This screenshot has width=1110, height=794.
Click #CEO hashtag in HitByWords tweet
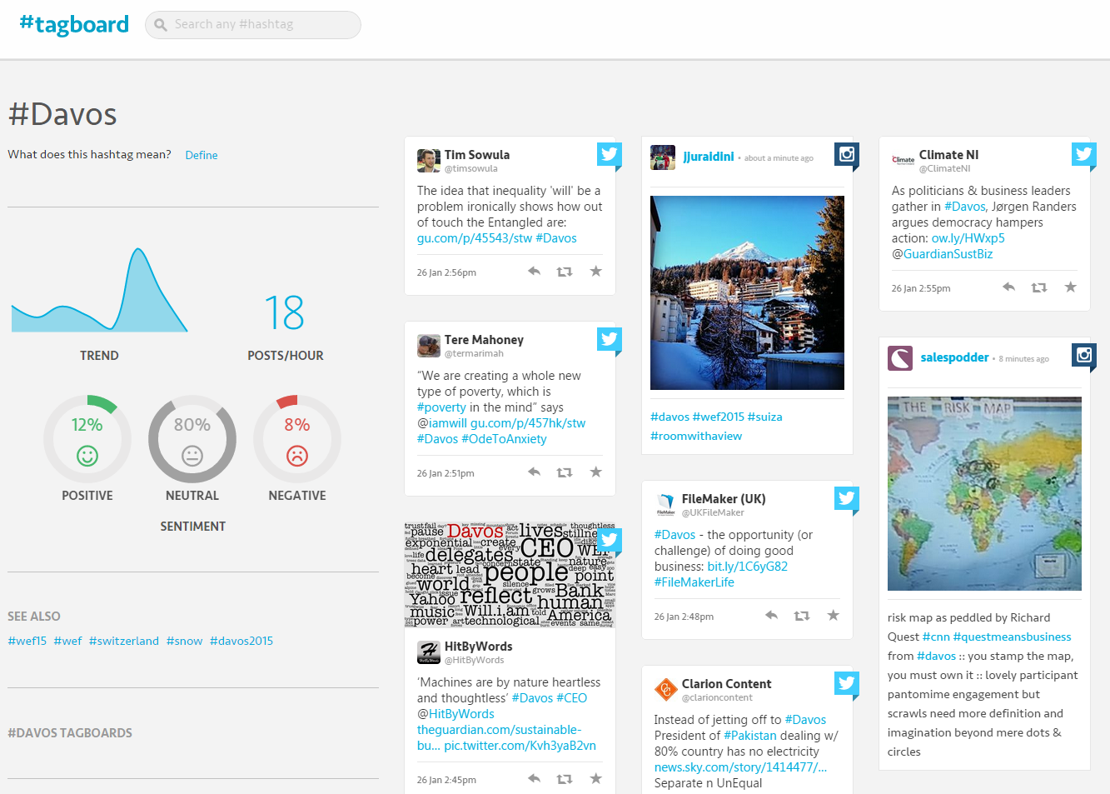pos(571,698)
